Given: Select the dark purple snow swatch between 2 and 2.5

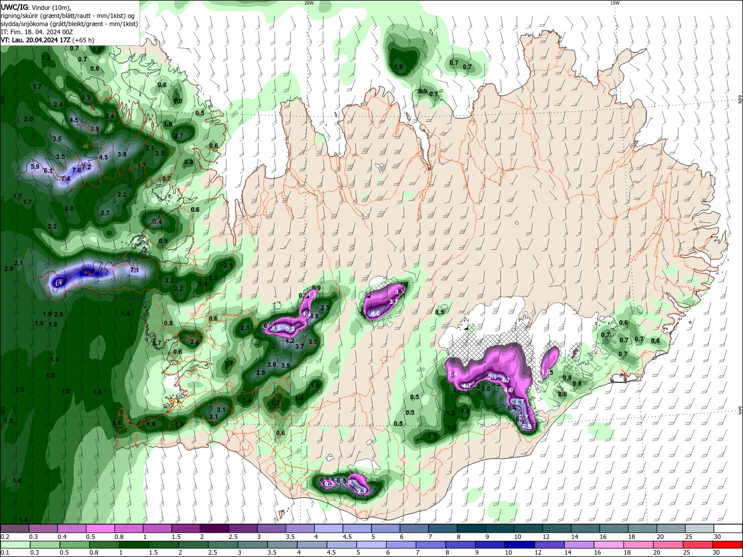Looking at the screenshot, I should (214, 529).
